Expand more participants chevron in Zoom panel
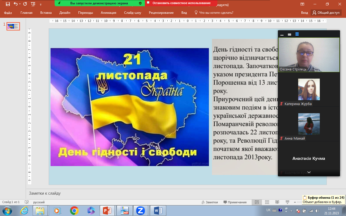Screen dimensions: 346x216 click(309, 172)
